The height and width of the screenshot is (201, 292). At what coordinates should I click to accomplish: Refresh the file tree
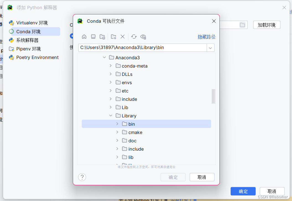pos(134,37)
